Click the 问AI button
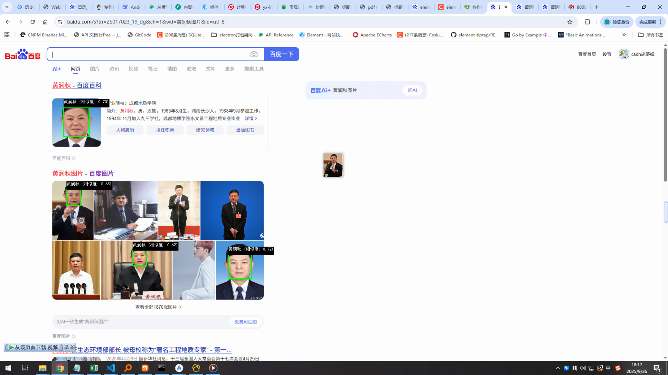This screenshot has height=375, width=668. click(x=412, y=91)
